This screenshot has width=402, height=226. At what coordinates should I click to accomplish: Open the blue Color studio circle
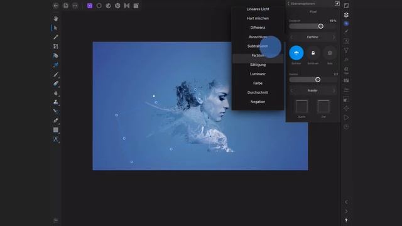coord(346,24)
